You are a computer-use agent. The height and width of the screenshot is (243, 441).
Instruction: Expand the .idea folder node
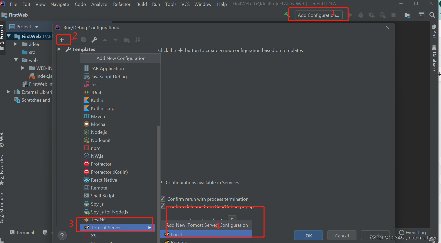point(16,44)
